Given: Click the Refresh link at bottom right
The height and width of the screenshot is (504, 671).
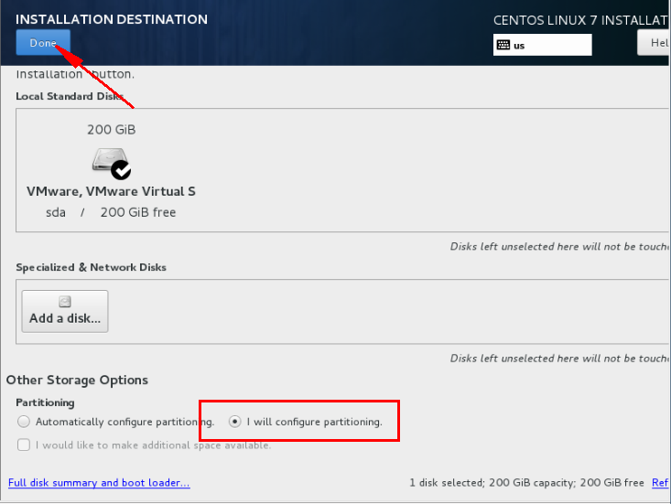Looking at the screenshot, I should tap(661, 483).
